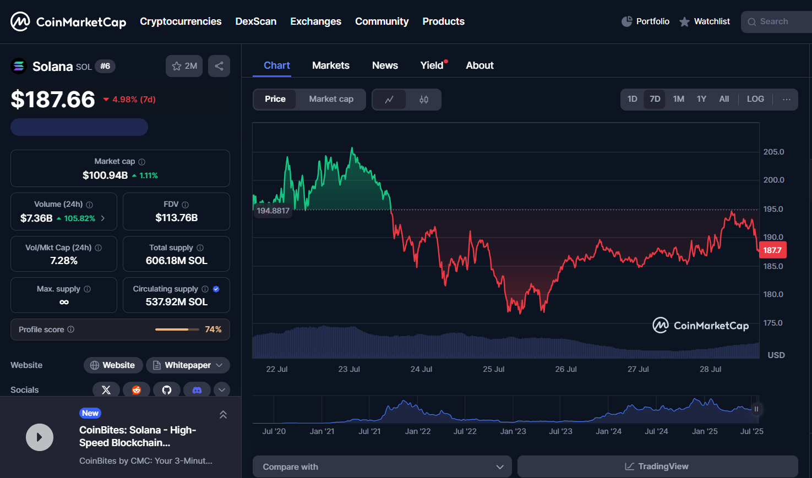This screenshot has width=812, height=478.
Task: Open Solana's Discord social link
Action: [197, 390]
